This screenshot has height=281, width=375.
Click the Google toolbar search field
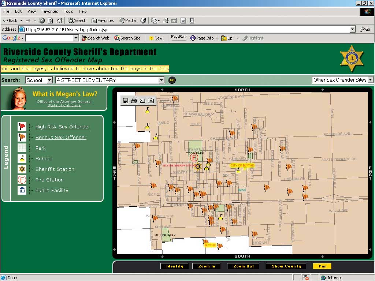coord(49,38)
